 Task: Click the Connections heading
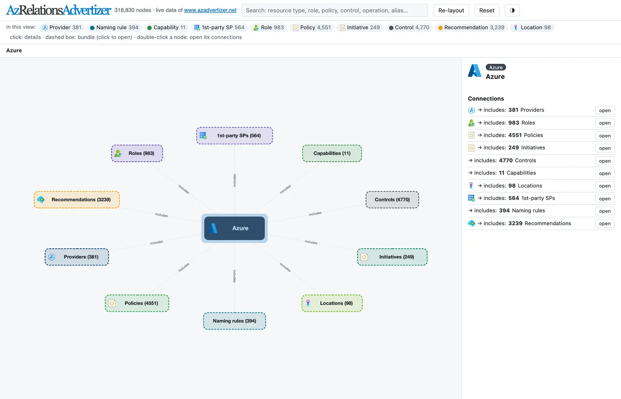pyautogui.click(x=486, y=98)
